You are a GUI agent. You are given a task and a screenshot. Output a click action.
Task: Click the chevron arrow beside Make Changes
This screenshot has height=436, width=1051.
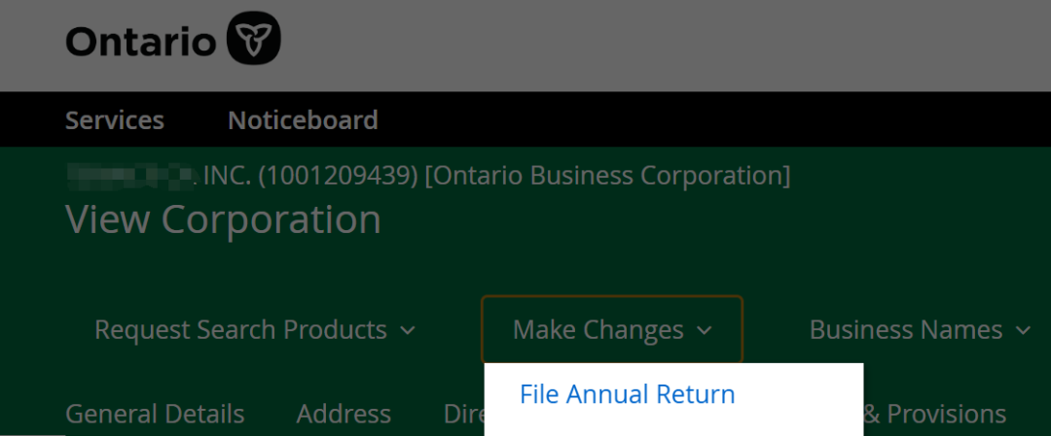[x=704, y=331]
